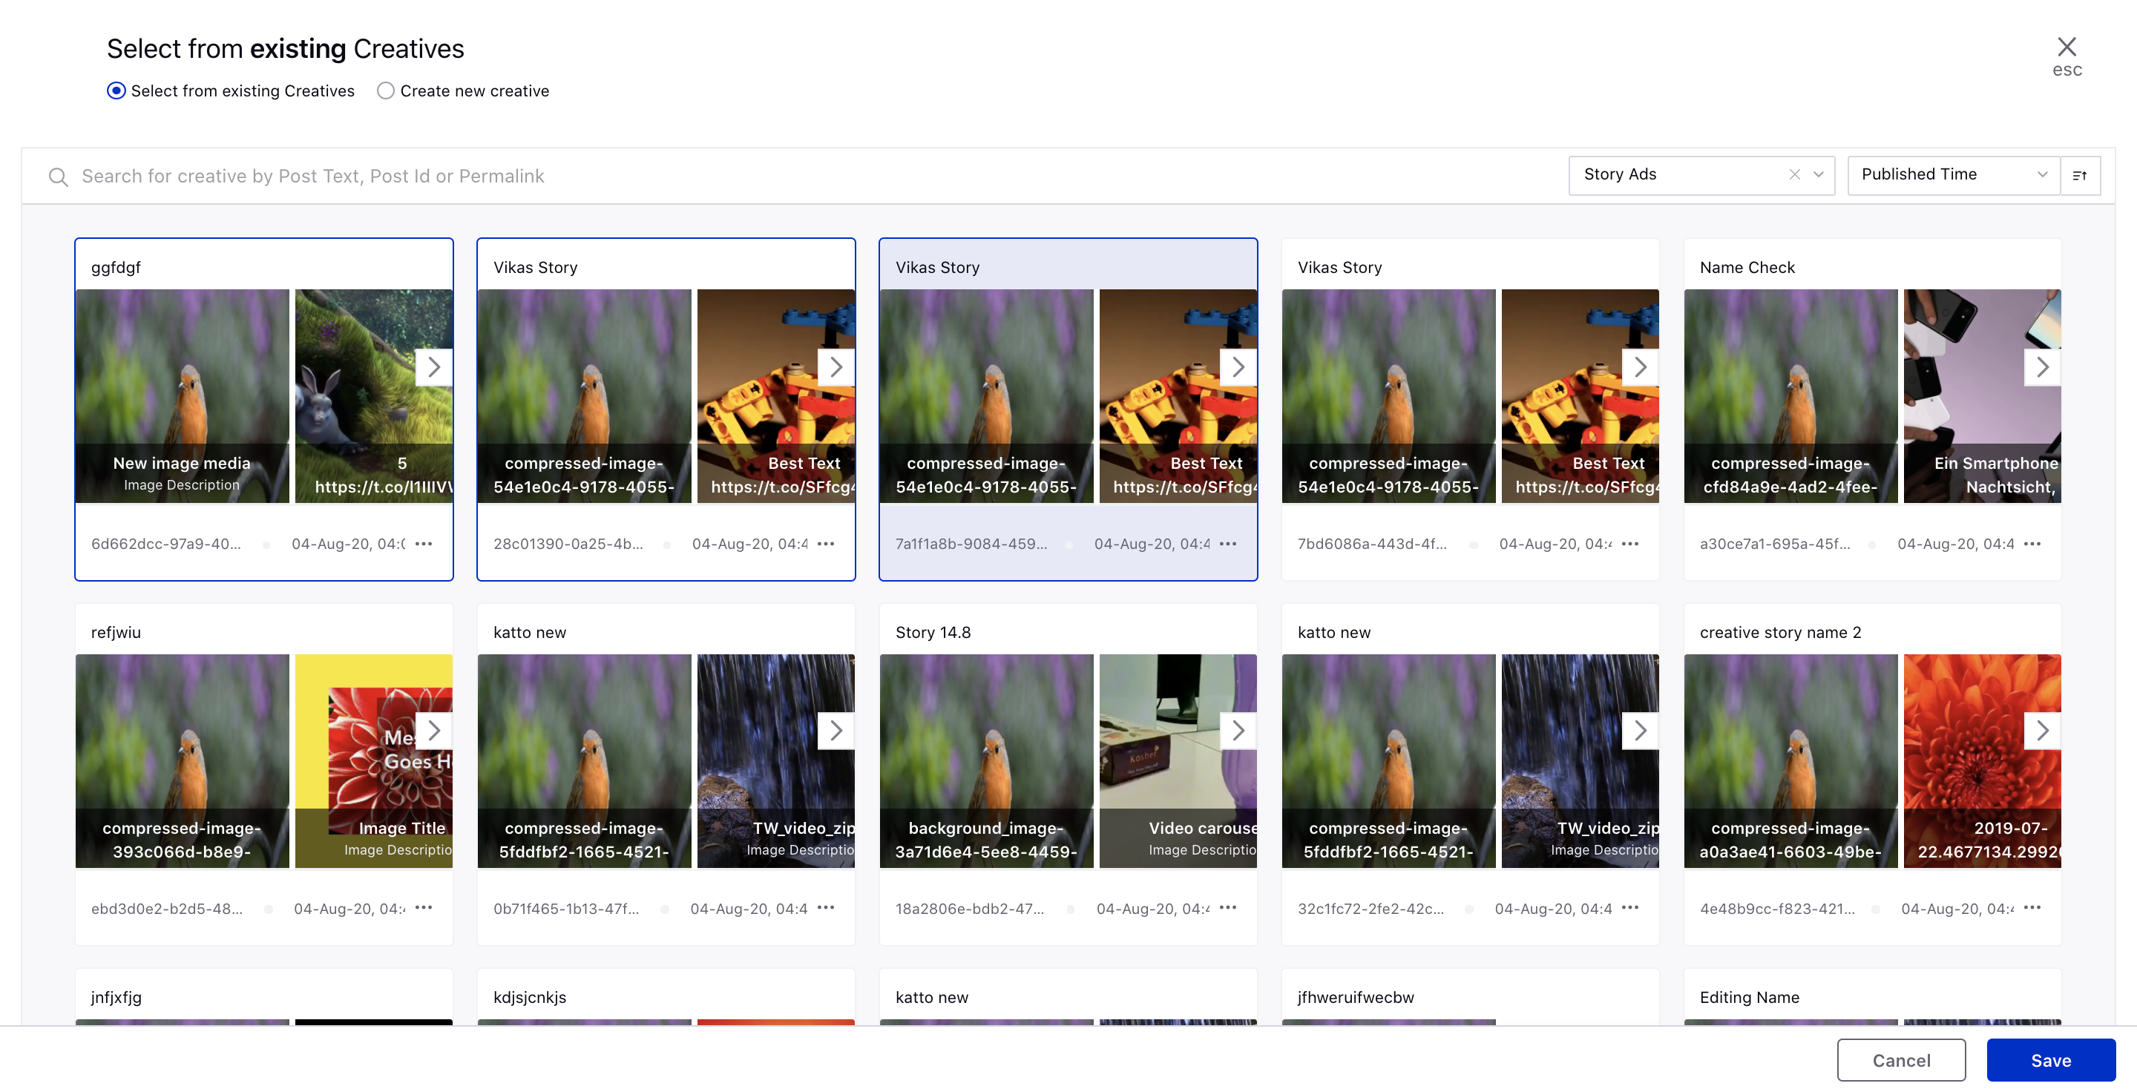Expand the Story Ads dropdown
The image size is (2137, 1089).
[1819, 174]
